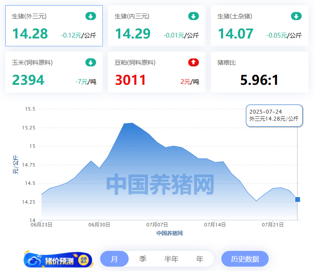Click the yellow badge on 猪价预测 banner

coord(84,261)
